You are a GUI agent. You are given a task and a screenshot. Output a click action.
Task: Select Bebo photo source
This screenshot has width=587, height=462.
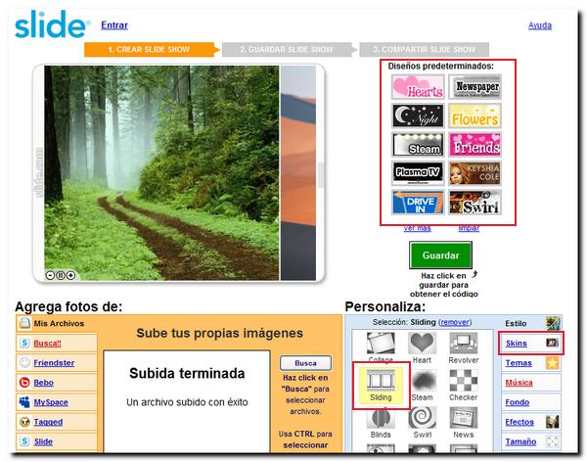pyautogui.click(x=57, y=383)
